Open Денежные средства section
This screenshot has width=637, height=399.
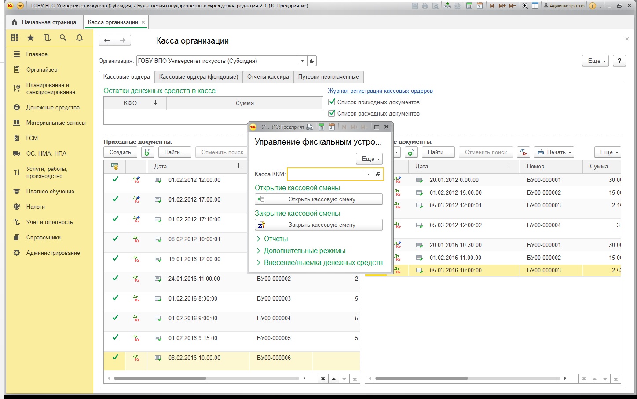point(53,107)
